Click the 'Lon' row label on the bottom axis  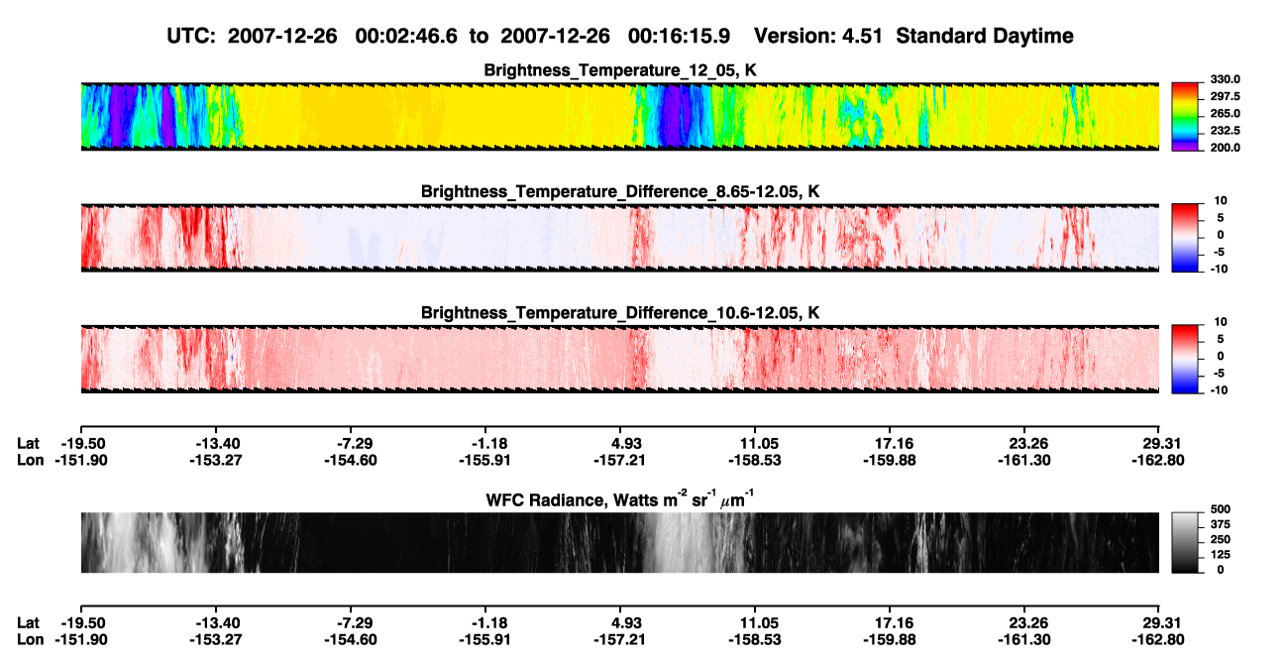[31, 640]
